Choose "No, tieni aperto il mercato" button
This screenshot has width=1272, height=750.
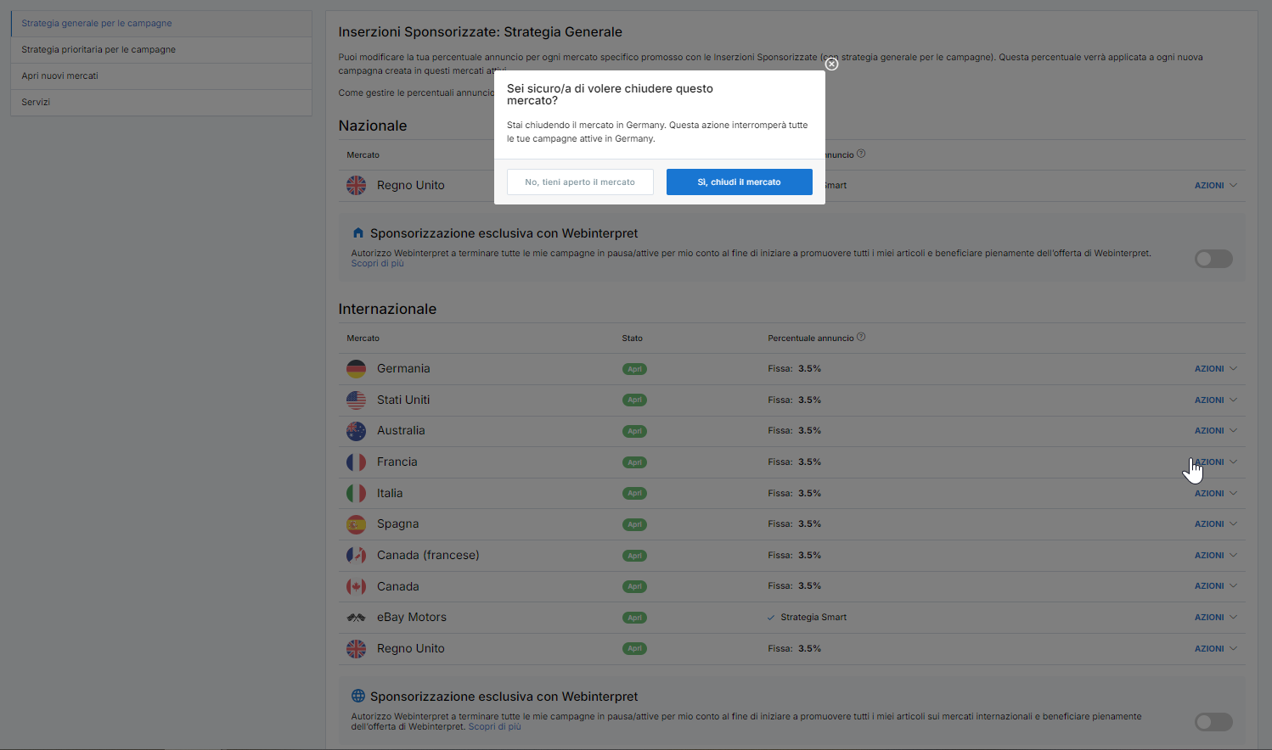[x=580, y=182]
